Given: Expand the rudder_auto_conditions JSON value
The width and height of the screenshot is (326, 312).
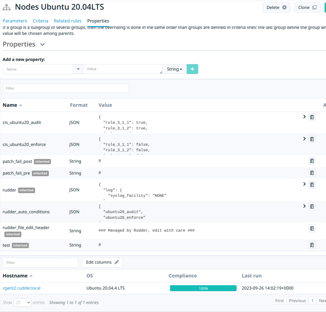Looking at the screenshot, I should (304, 206).
